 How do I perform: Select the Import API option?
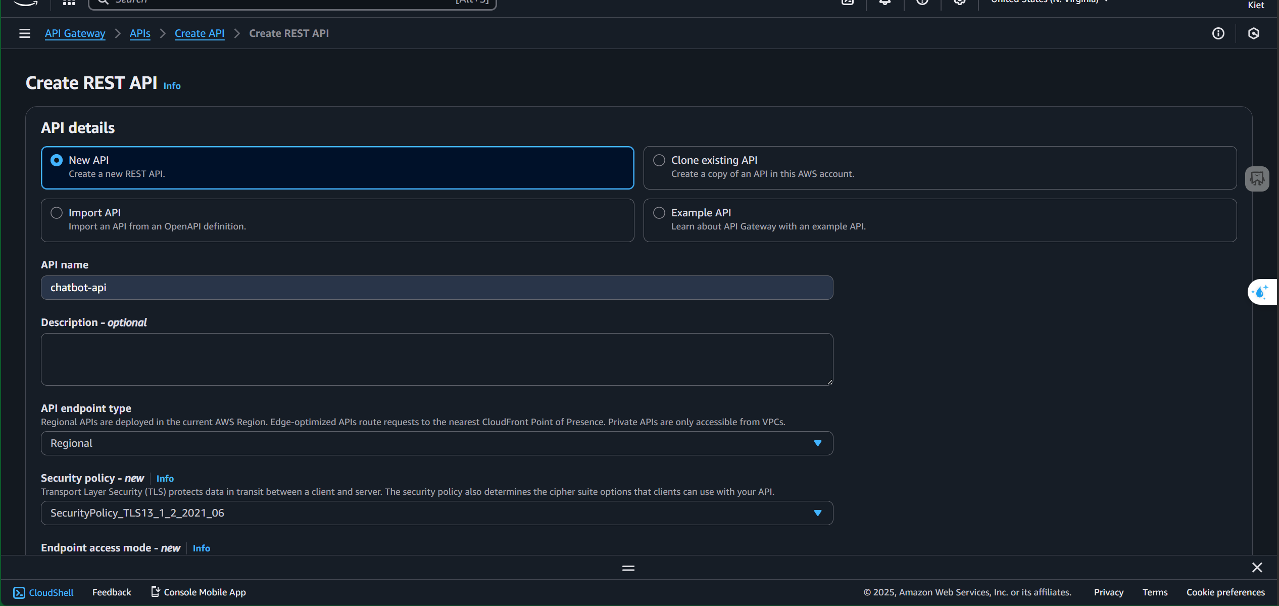pos(57,213)
